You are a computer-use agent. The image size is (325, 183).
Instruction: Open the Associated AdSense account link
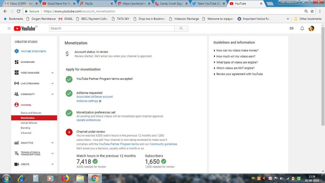coord(95,97)
